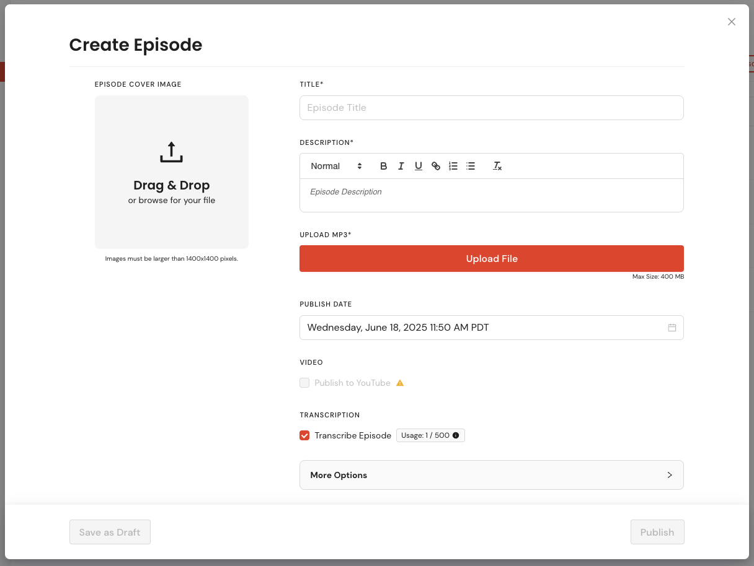Click the Max Size: 400 MB note
Image resolution: width=754 pixels, height=566 pixels.
point(658,277)
